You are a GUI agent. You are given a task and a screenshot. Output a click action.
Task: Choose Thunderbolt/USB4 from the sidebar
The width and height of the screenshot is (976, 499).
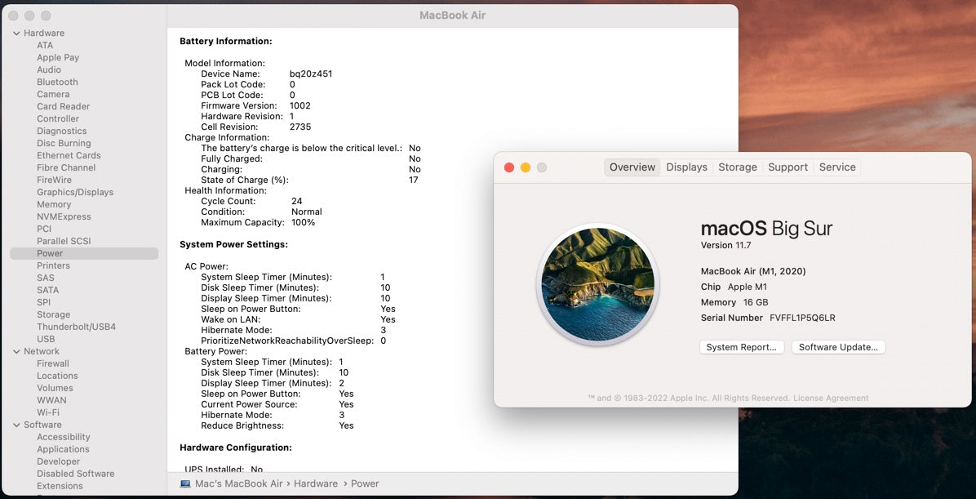76,327
